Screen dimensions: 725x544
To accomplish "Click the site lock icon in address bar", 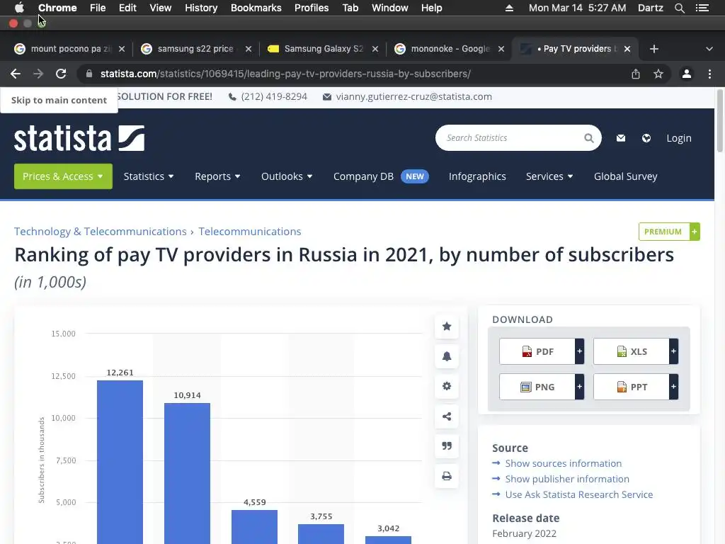I will click(x=89, y=74).
